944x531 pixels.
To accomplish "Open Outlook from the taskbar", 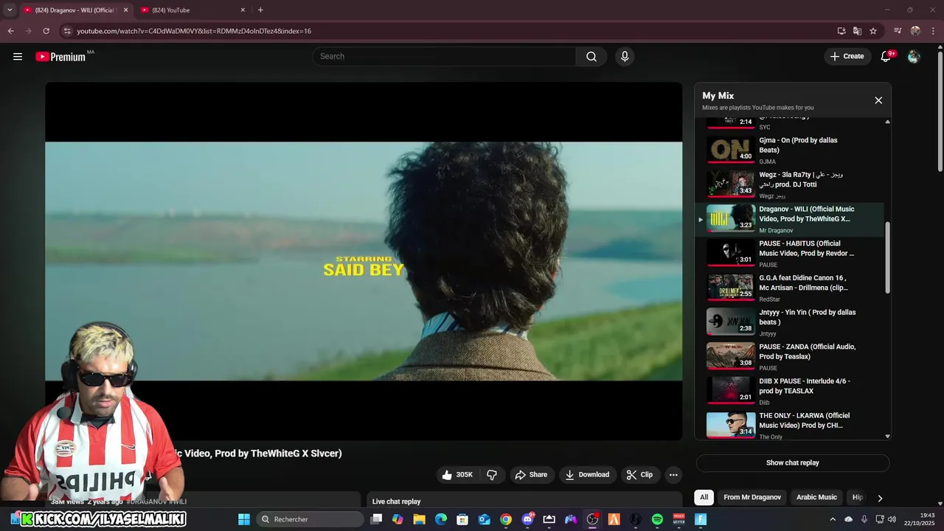I will [x=485, y=519].
